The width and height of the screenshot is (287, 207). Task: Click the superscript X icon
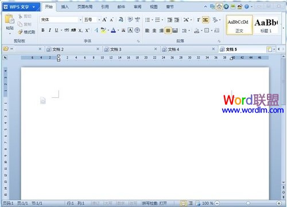point(87,30)
